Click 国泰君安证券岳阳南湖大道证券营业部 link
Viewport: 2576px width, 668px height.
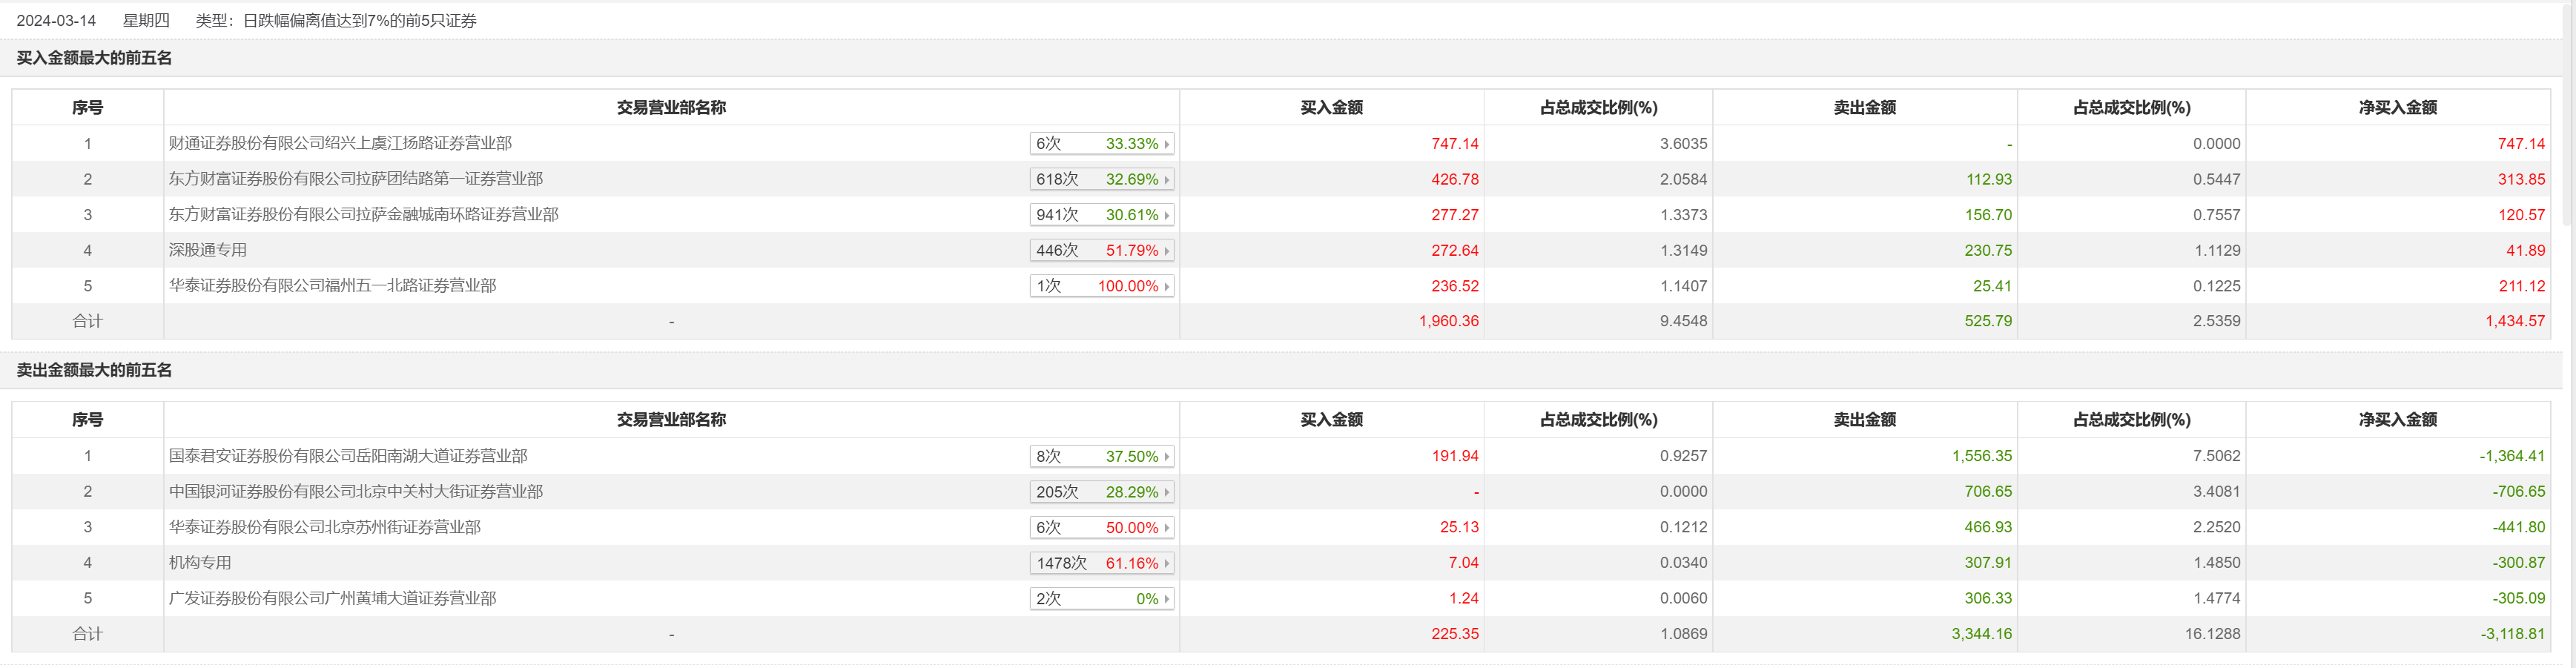point(348,456)
